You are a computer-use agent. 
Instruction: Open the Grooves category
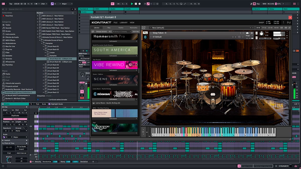pyautogui.click(x=9, y=59)
